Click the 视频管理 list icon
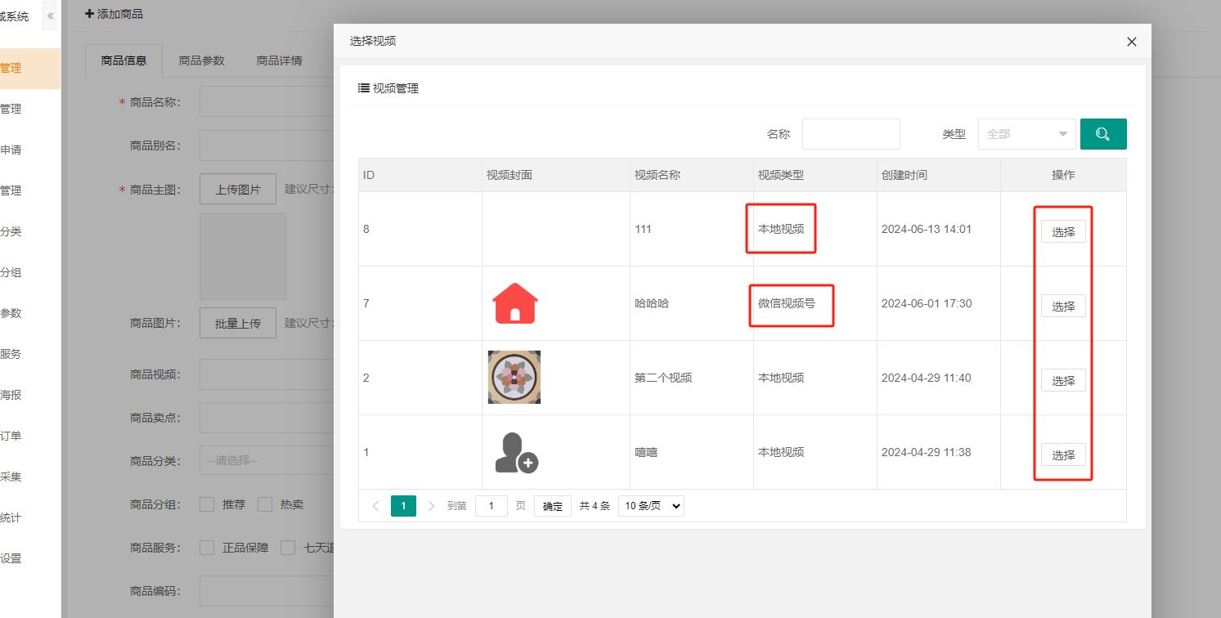The height and width of the screenshot is (618, 1221). [364, 88]
